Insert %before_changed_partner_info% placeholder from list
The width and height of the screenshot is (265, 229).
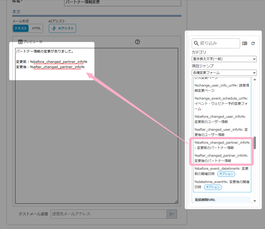[222, 145]
